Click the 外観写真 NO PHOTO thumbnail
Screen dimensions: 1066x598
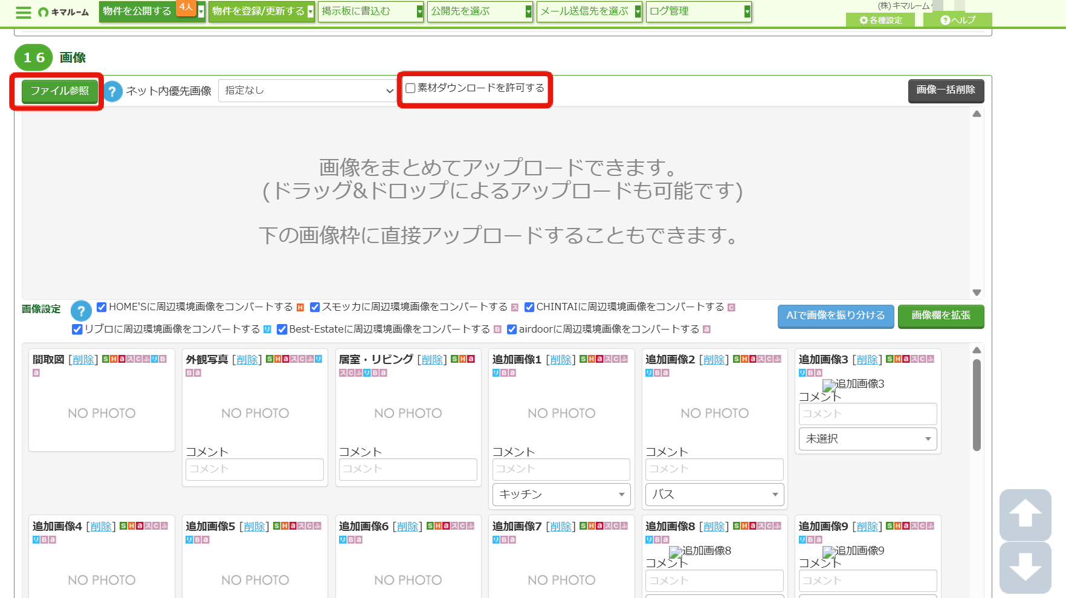click(x=255, y=414)
